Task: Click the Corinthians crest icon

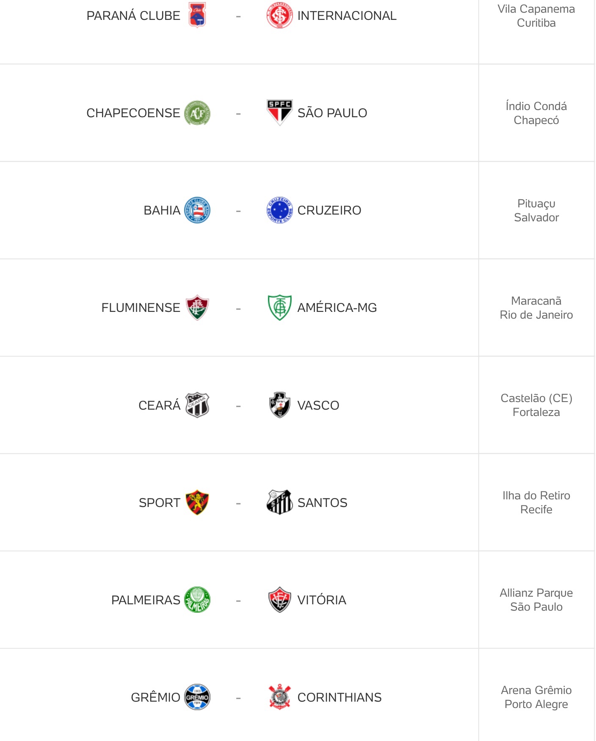Action: [280, 697]
